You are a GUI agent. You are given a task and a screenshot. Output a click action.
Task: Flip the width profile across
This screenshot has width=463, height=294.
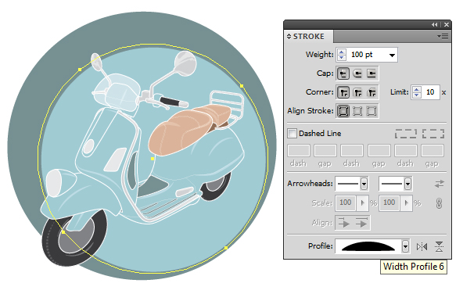click(439, 246)
